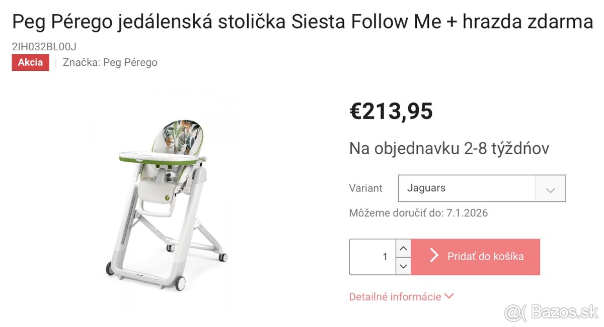
Task: Click the up arrow to increase quantity
Action: point(403,248)
